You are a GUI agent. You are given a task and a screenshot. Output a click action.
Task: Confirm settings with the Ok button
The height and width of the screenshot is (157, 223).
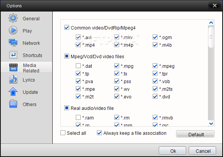pos(172,150)
